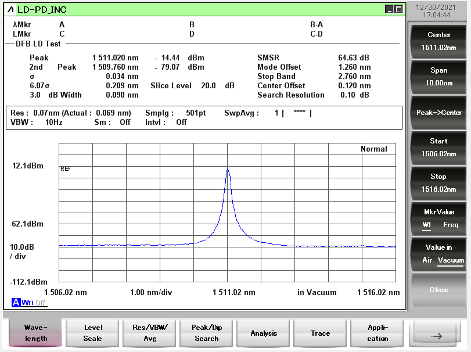Screen dimensions: 471x352
Task: Click the minimize icon in title bar
Action: (x=389, y=9)
